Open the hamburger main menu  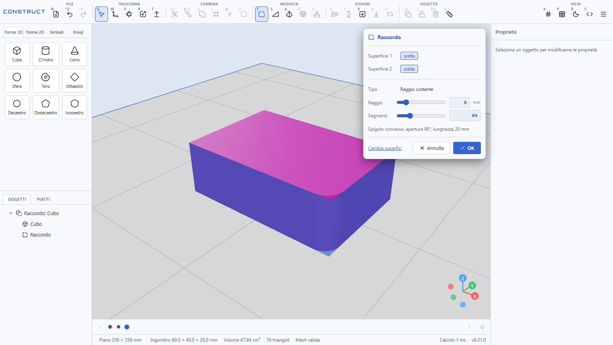point(603,14)
